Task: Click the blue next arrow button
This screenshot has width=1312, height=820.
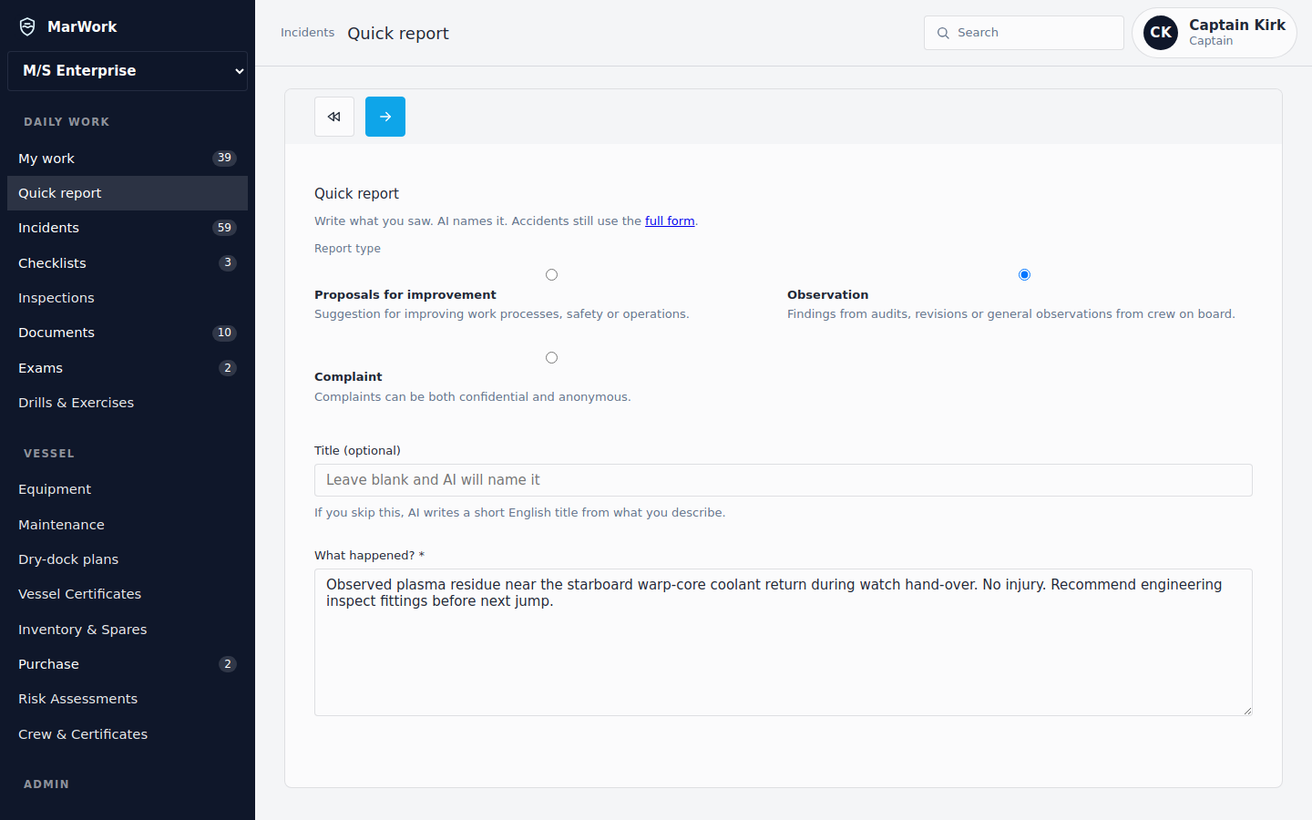Action: pyautogui.click(x=385, y=117)
